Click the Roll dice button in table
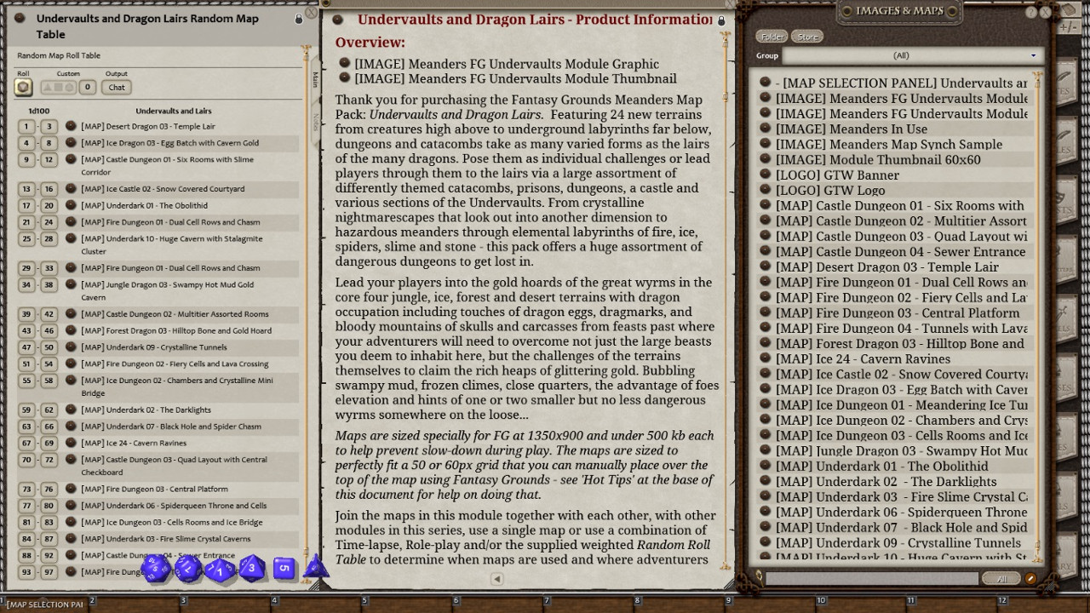 point(24,87)
